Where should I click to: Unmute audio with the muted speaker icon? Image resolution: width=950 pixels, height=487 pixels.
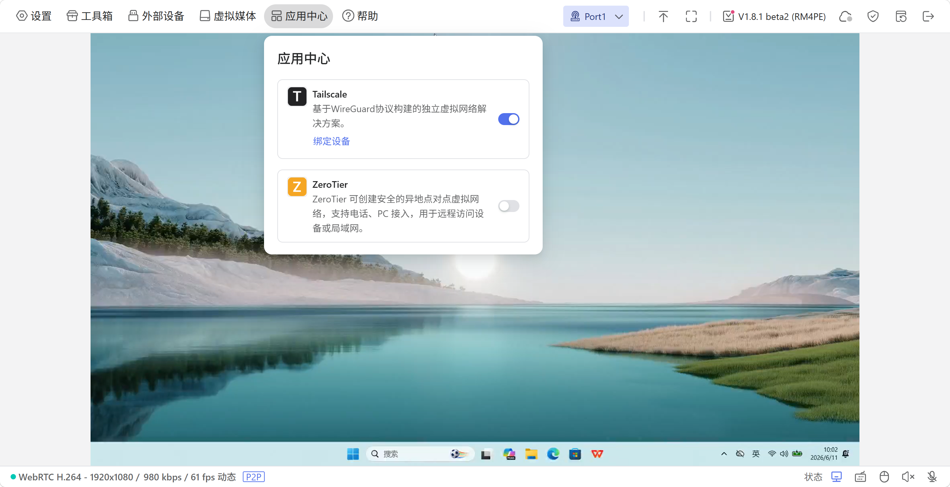coord(908,477)
